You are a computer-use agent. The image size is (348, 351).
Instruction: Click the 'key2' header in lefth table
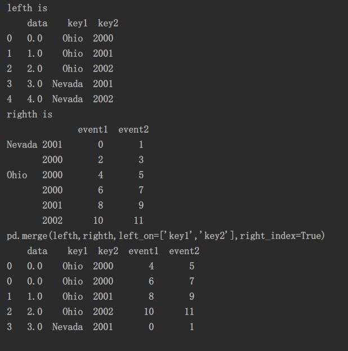pos(108,23)
